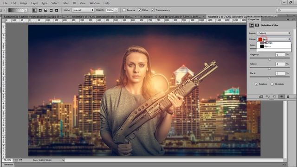The height and width of the screenshot is (167, 297).
Task: Open the Help menu
Action: coord(106,3)
